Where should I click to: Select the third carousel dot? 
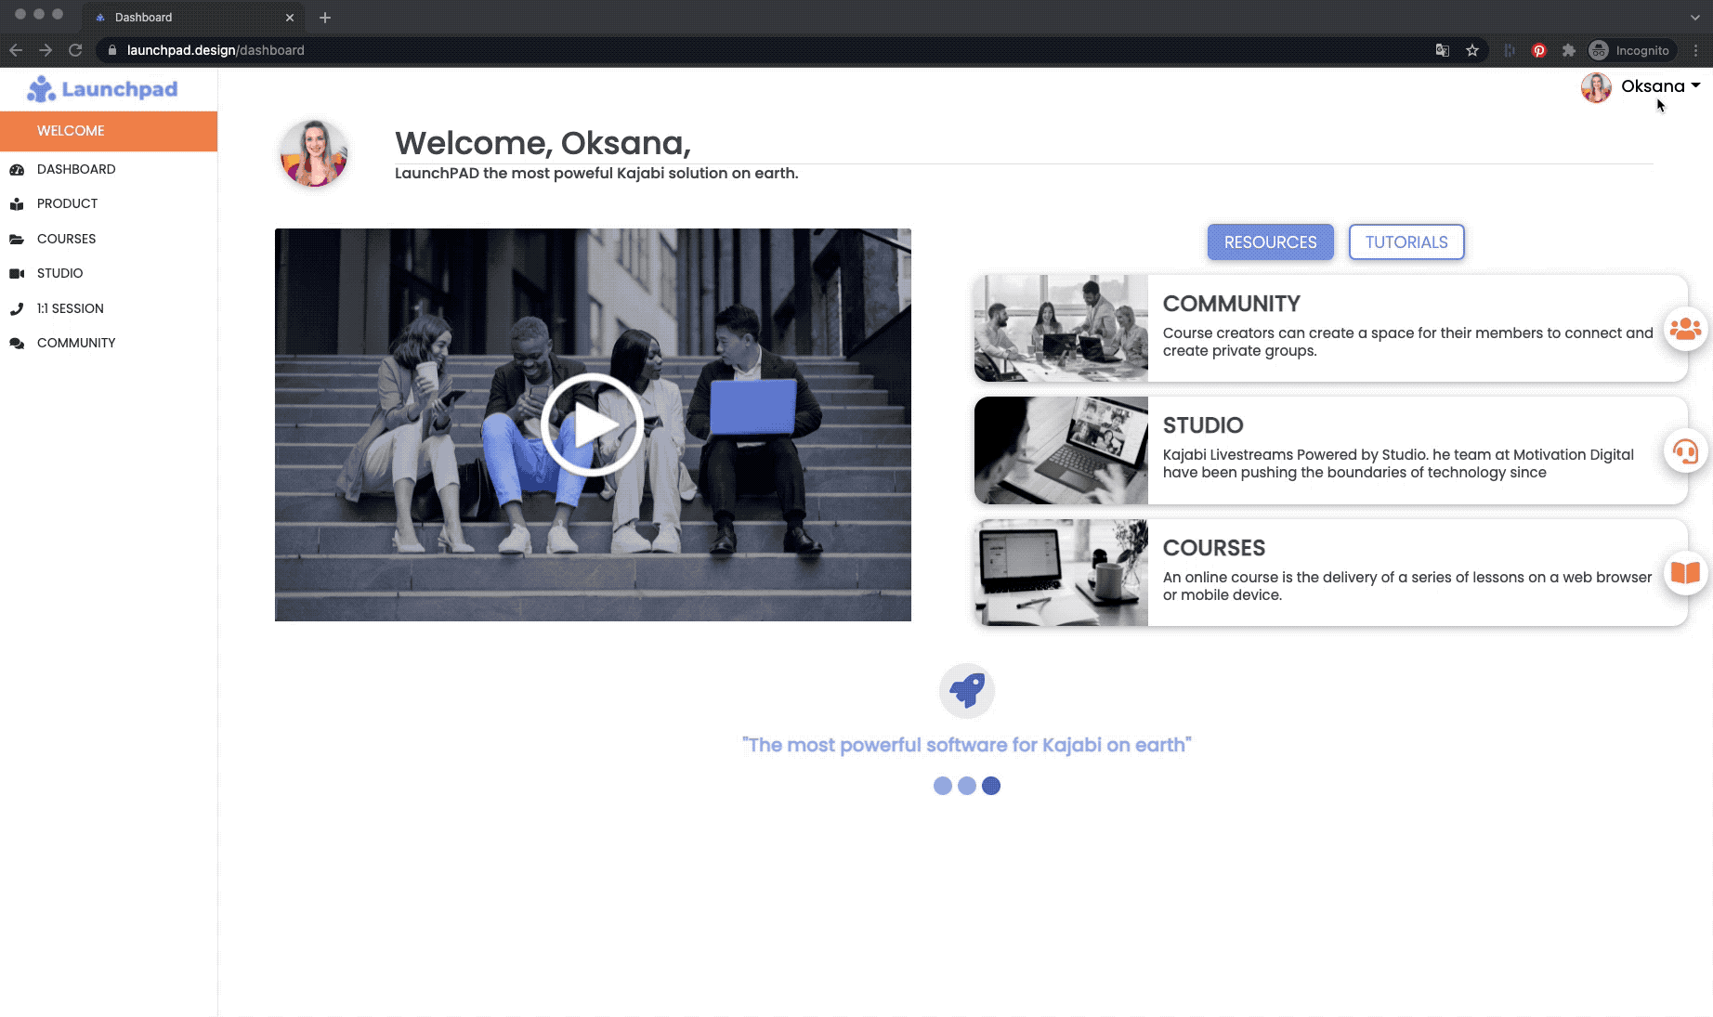991,786
